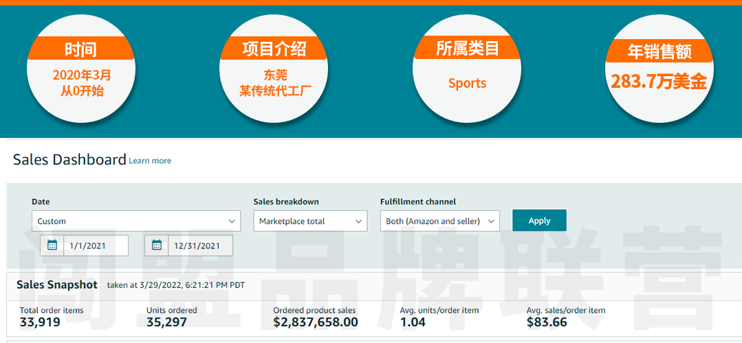This screenshot has width=742, height=343.
Task: Click the 283.7万美金 sales figure
Action: click(x=659, y=82)
